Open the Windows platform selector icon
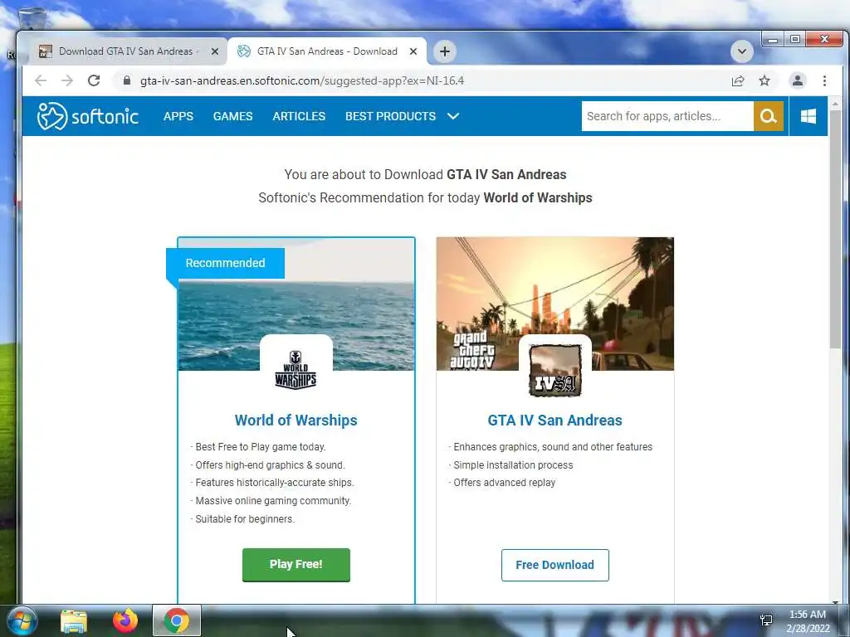The image size is (850, 637). click(808, 116)
